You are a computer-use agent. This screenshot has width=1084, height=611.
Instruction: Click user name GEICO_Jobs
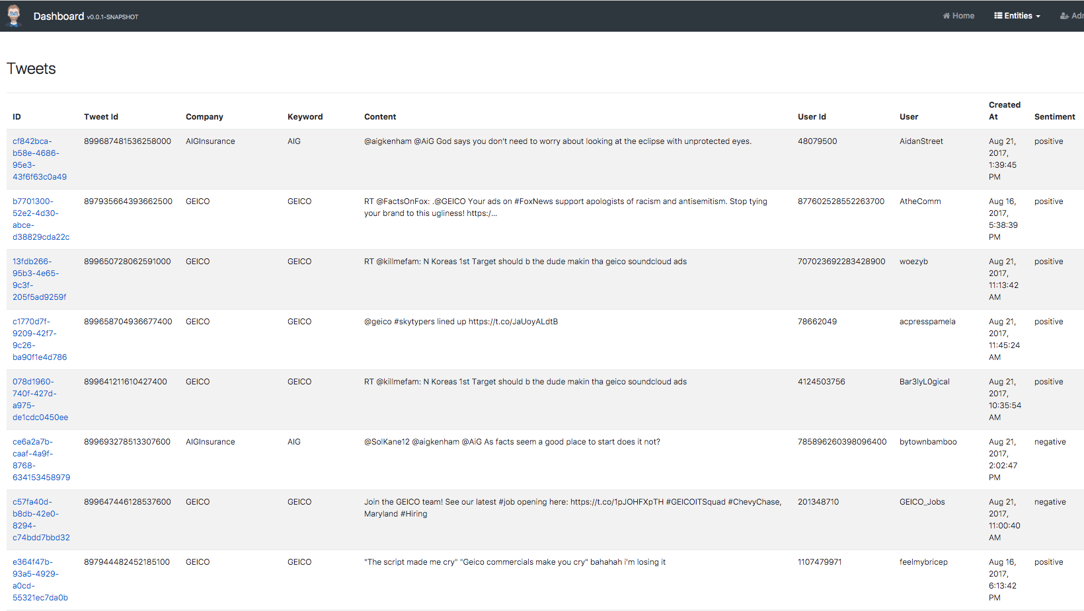pyautogui.click(x=922, y=502)
